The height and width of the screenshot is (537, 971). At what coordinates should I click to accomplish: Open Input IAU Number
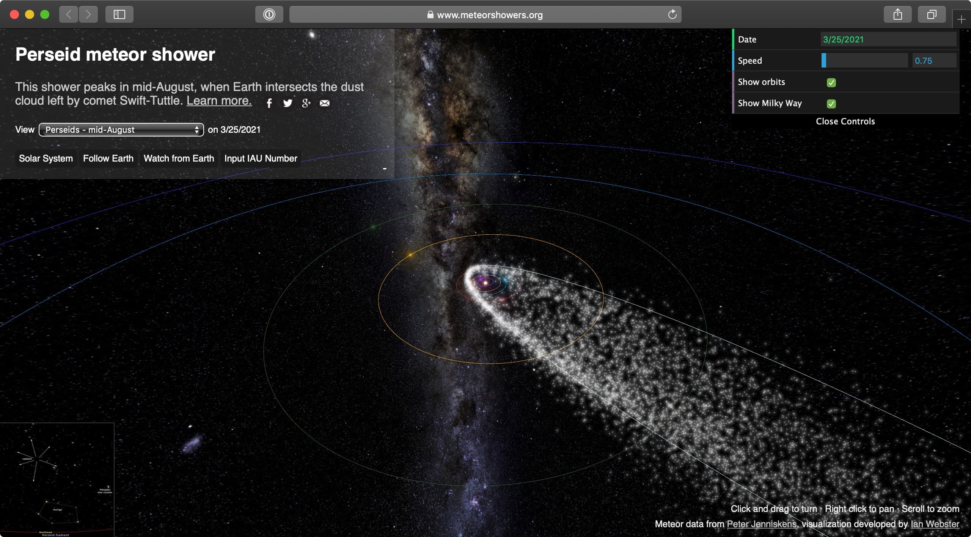point(261,159)
